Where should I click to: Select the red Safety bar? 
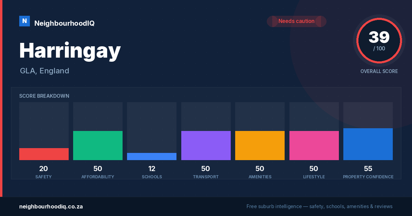tap(44, 154)
